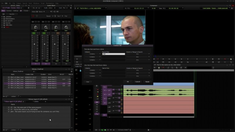Click the TC1 timecode track button

click(x=105, y=87)
